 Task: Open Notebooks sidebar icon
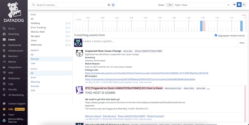coord(4,78)
